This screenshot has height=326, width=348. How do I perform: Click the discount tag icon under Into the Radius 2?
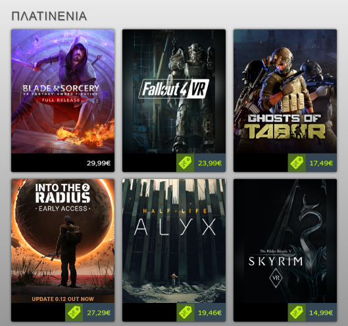tap(74, 312)
